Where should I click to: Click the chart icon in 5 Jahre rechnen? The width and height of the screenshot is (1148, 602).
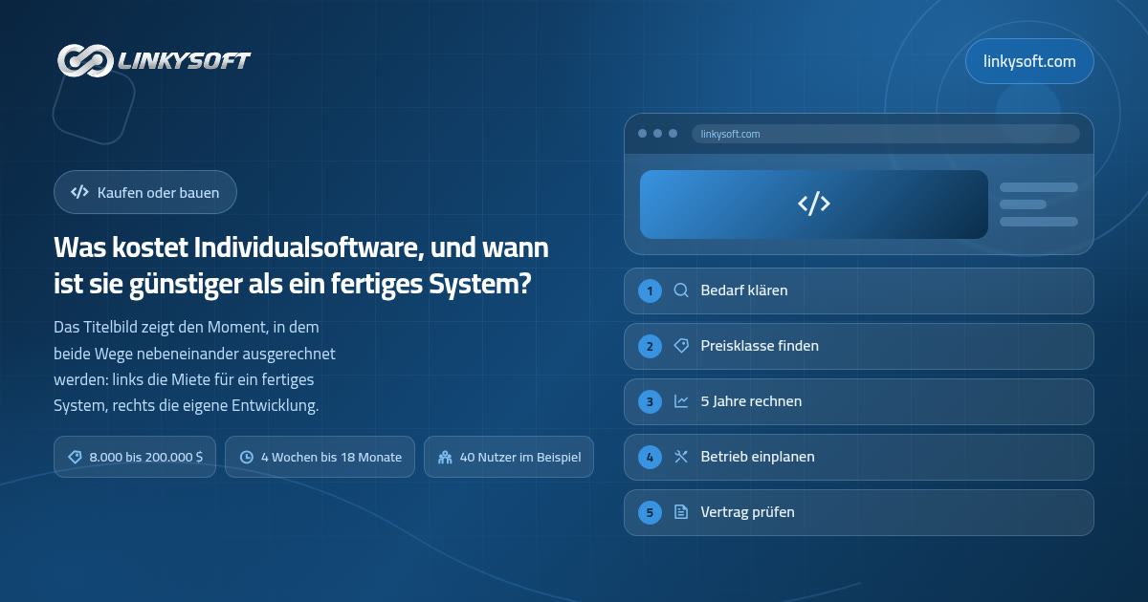click(x=681, y=401)
